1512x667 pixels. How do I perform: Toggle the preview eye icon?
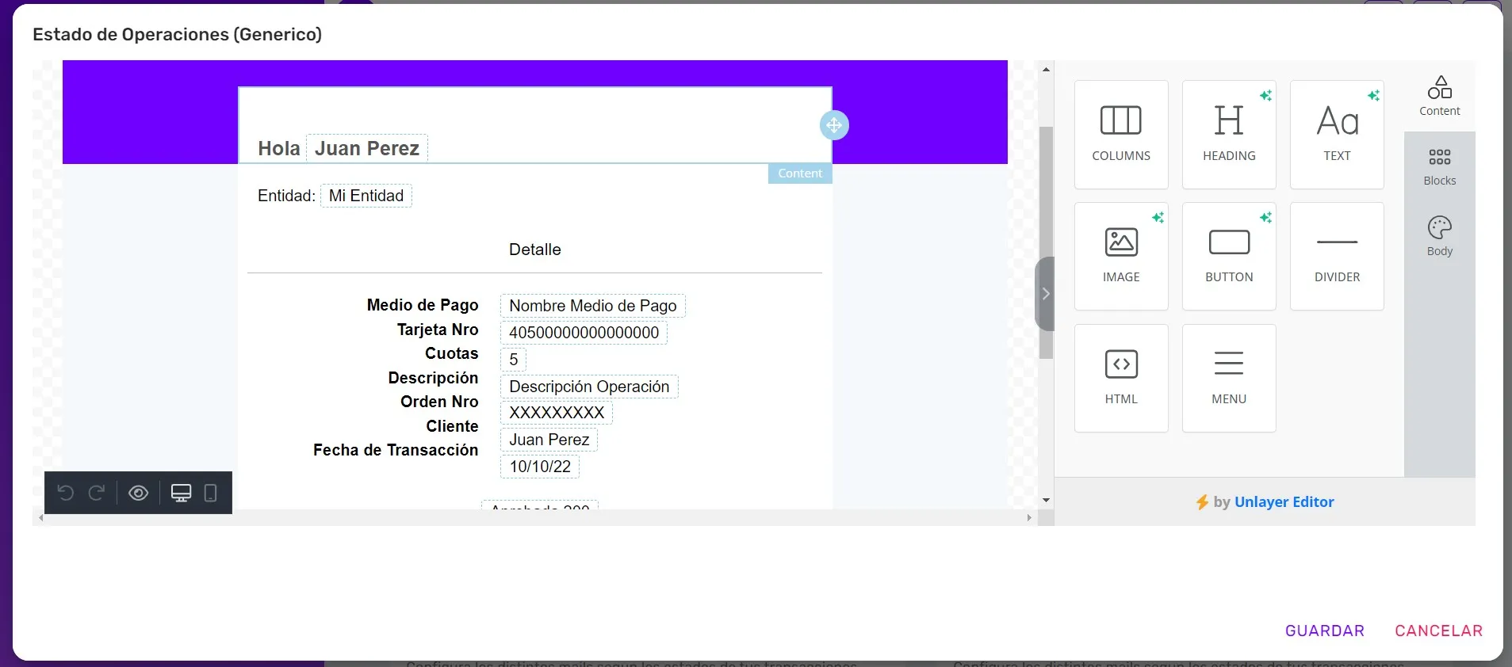139,493
